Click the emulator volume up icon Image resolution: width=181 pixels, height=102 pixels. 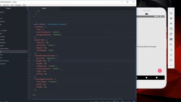(171, 18)
